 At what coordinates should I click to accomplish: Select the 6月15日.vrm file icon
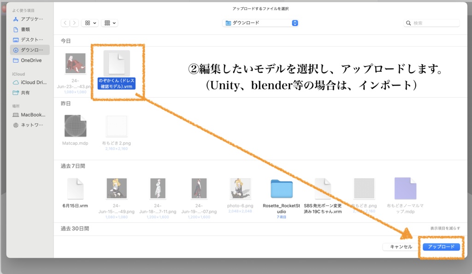tap(75, 189)
